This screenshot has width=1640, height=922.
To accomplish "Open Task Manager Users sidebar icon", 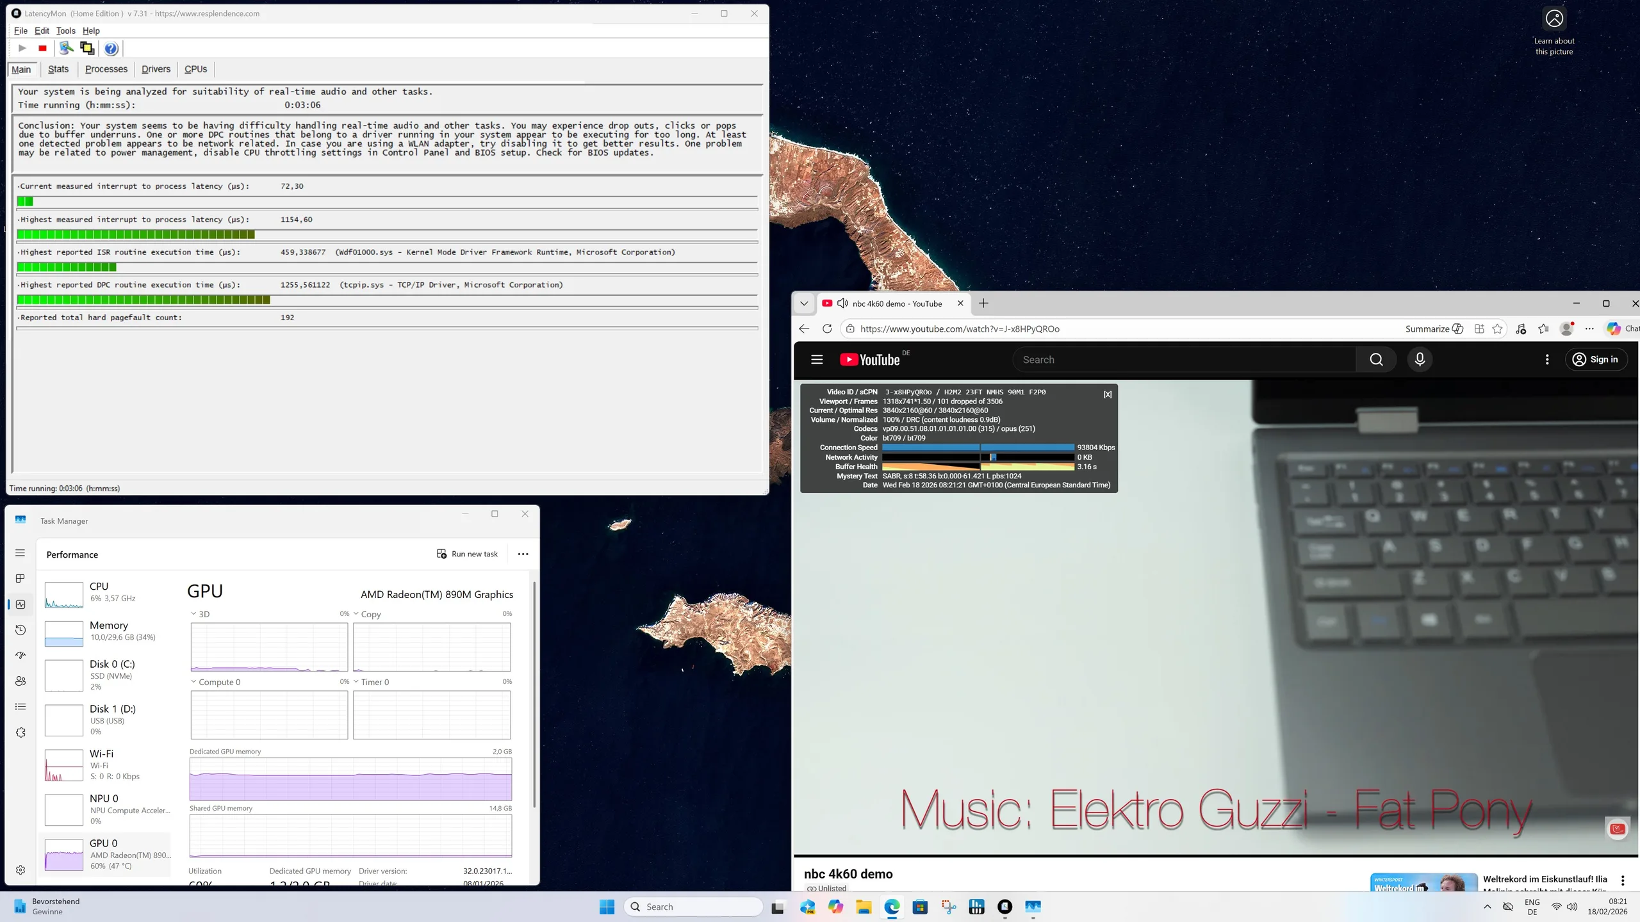I will pos(20,681).
